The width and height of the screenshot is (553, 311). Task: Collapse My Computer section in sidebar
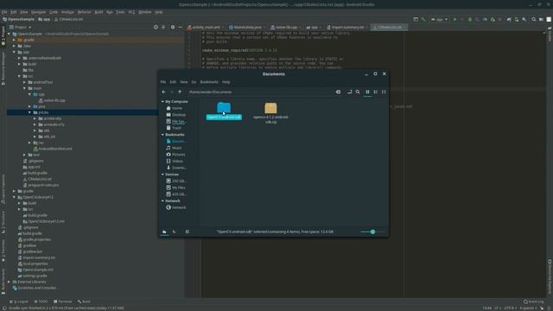(162, 102)
